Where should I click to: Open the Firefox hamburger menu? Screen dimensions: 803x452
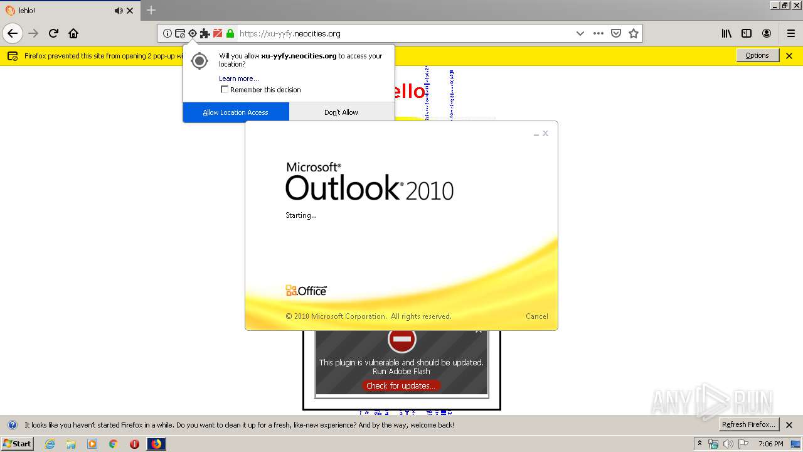click(791, 33)
